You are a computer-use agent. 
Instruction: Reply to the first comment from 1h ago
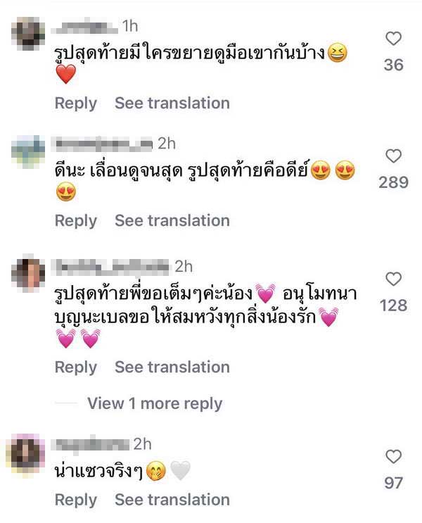(x=76, y=103)
